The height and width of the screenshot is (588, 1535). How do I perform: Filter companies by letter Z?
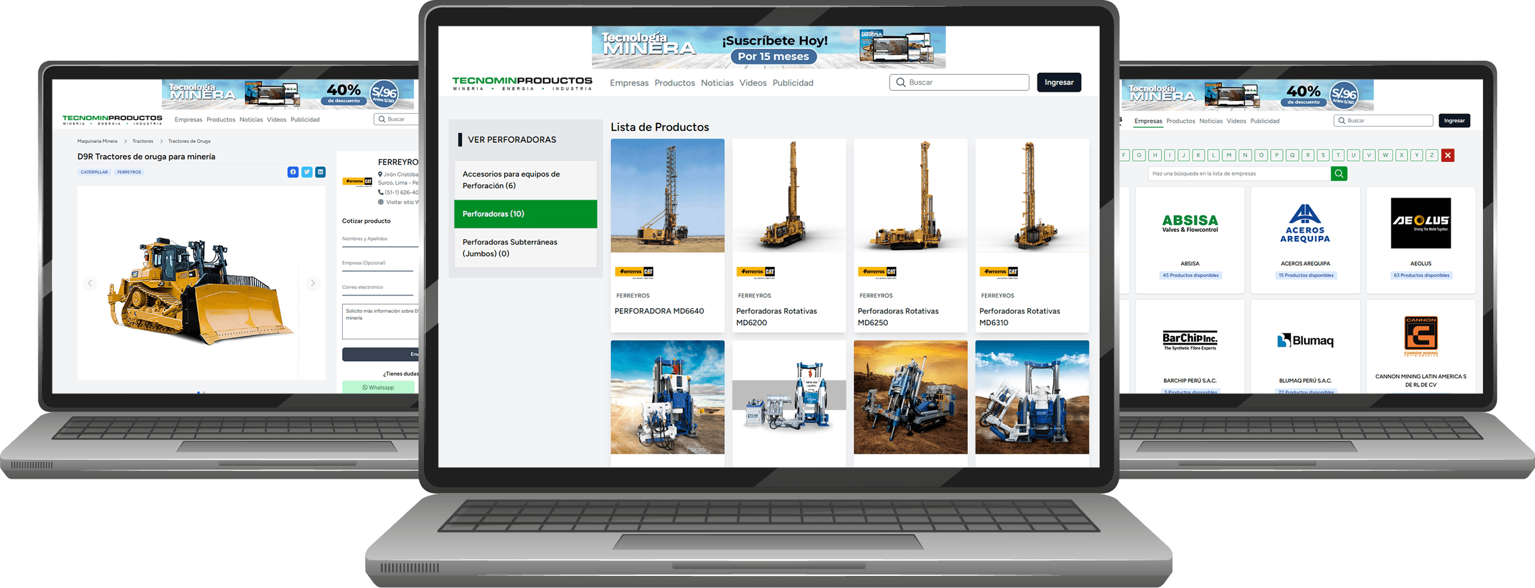click(1432, 155)
